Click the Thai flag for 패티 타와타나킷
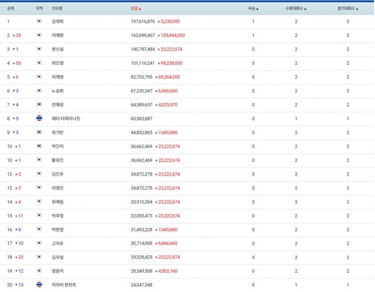 tap(39, 118)
